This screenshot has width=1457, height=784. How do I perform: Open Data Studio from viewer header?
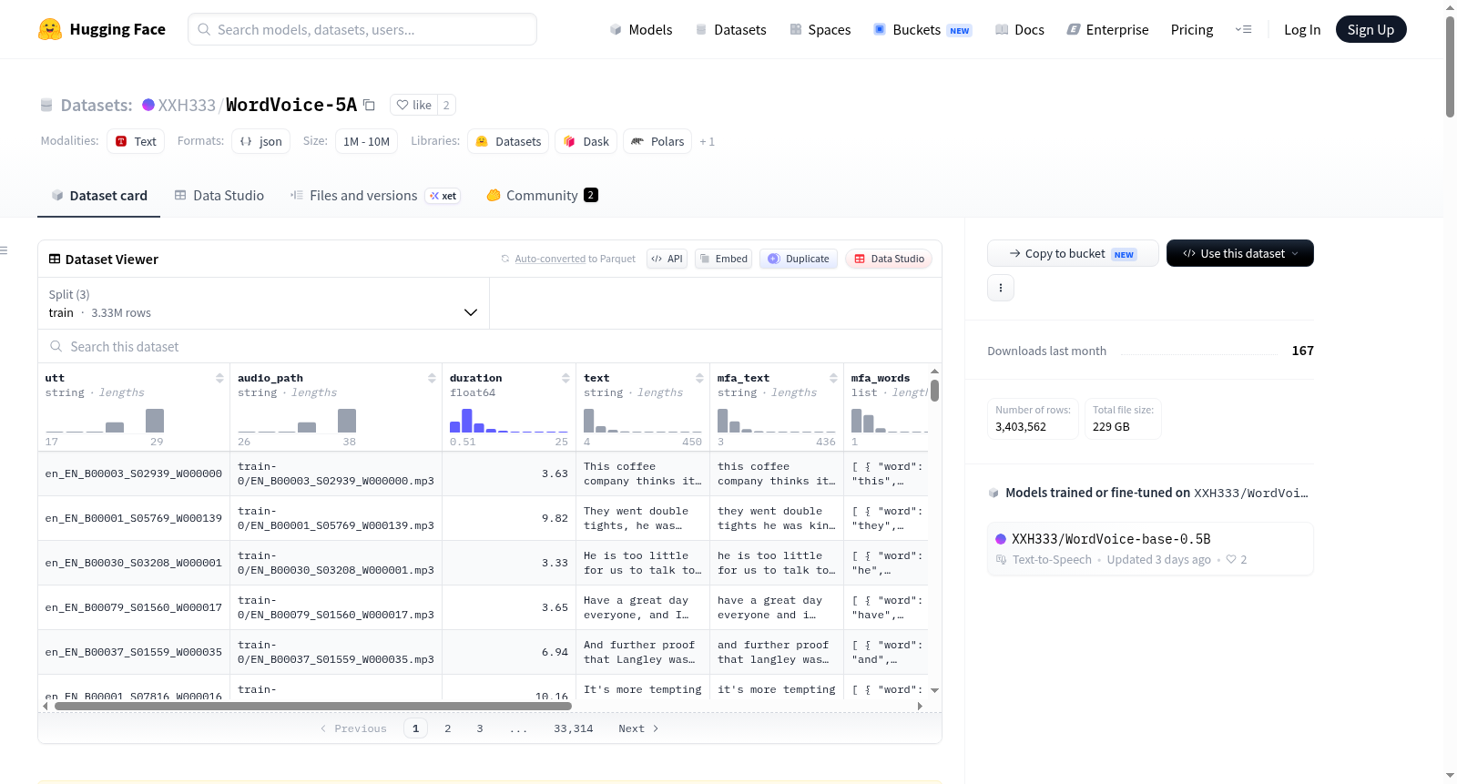click(889, 259)
